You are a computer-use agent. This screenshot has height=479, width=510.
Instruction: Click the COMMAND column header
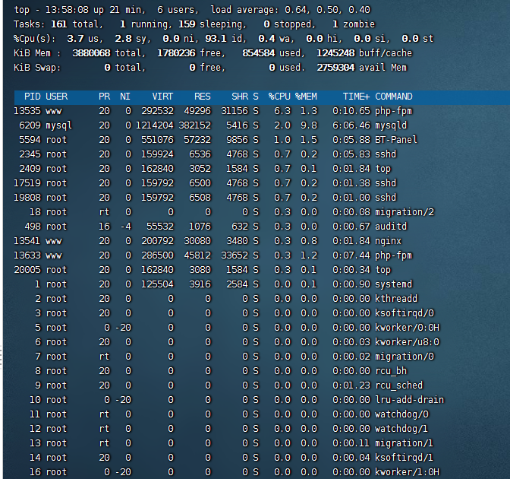(394, 97)
